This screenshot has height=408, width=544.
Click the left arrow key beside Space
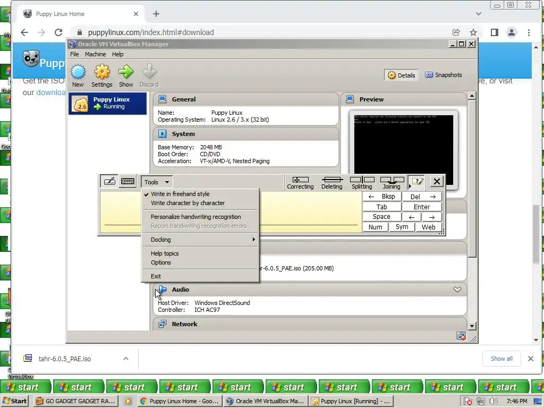[412, 217]
